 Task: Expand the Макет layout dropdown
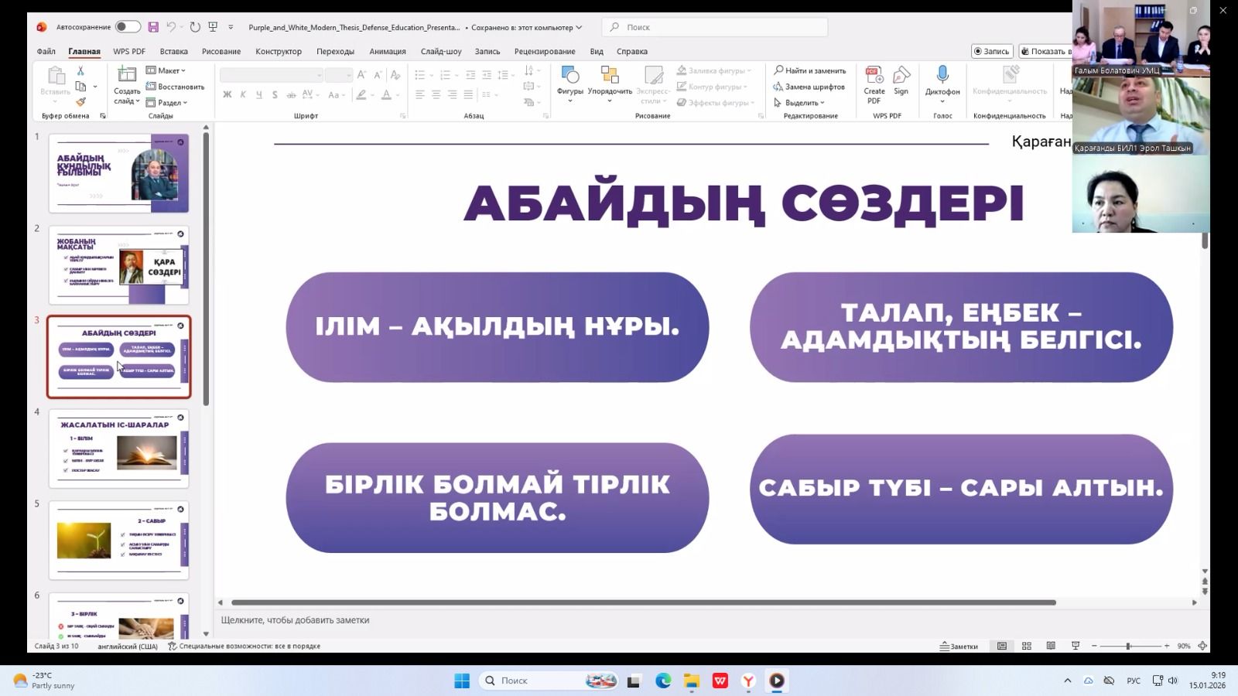coord(166,70)
